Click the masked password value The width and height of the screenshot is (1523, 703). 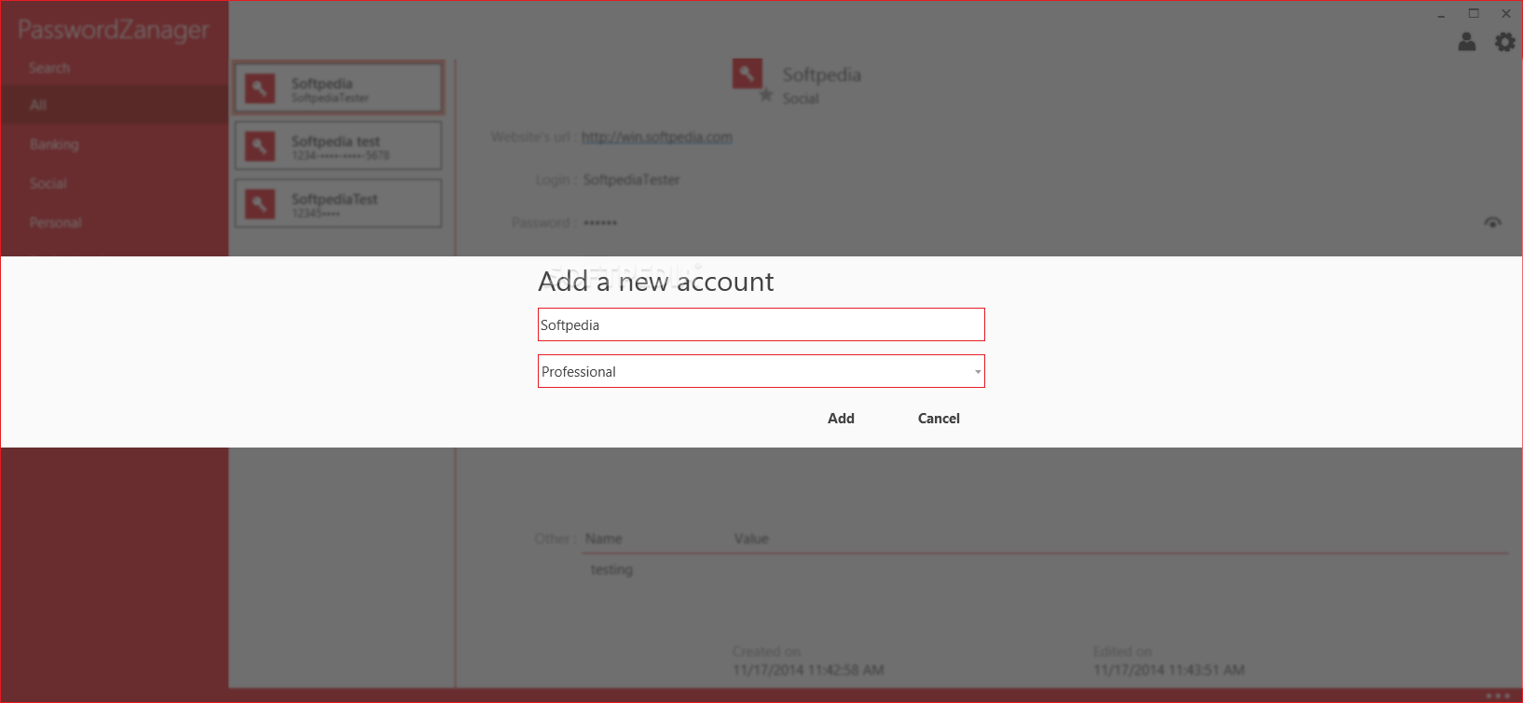pos(600,223)
